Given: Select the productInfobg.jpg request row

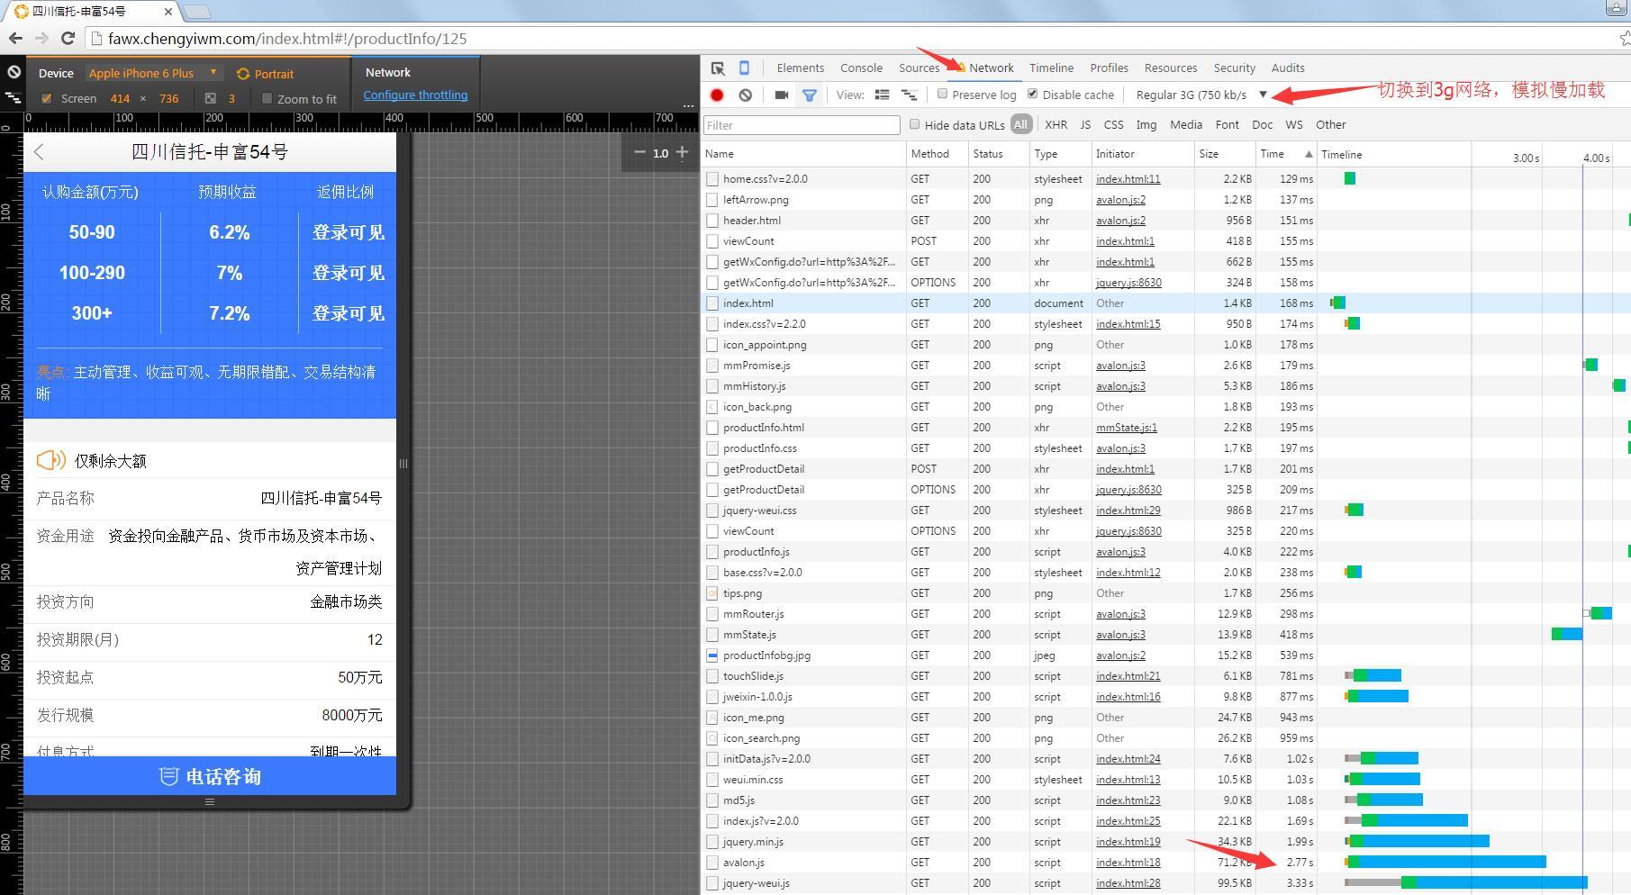Looking at the screenshot, I should click(1166, 655).
